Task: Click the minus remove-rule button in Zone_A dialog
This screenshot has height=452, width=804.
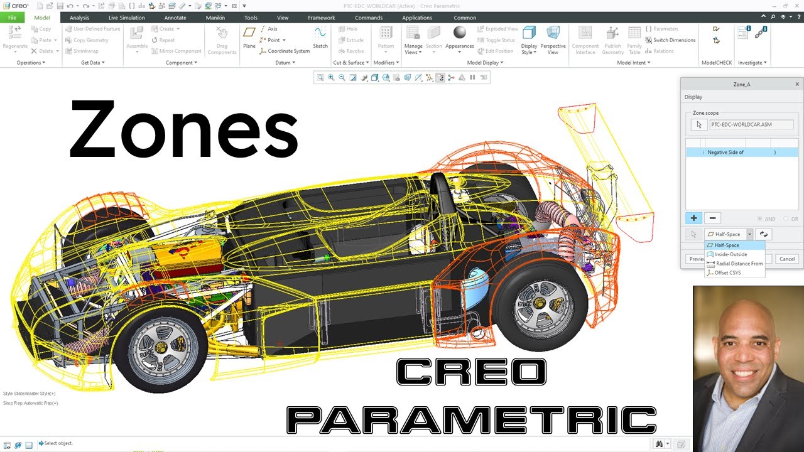Action: (x=712, y=218)
